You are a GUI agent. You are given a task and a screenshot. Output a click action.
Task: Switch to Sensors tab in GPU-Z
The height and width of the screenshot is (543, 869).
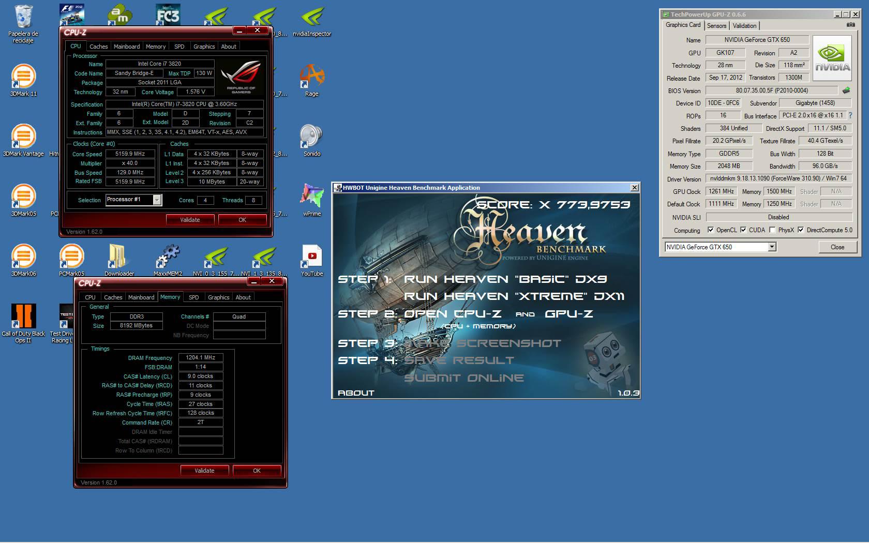(x=716, y=26)
